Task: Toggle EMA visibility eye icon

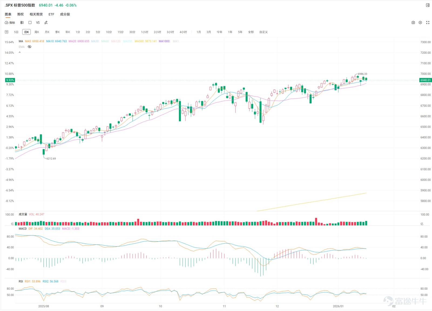Action: click(29, 47)
